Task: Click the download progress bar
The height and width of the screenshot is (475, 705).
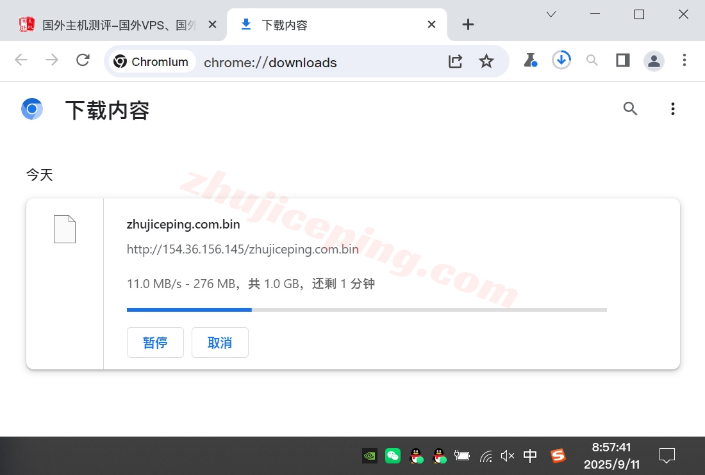Action: pos(367,310)
